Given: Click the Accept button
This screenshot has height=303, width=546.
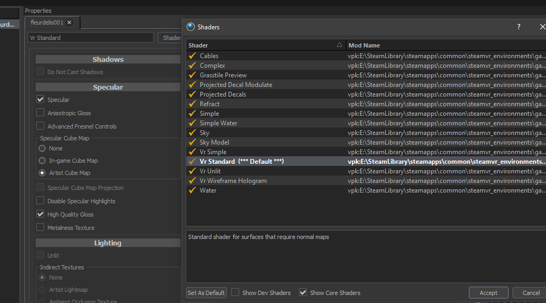Looking at the screenshot, I should [x=488, y=293].
